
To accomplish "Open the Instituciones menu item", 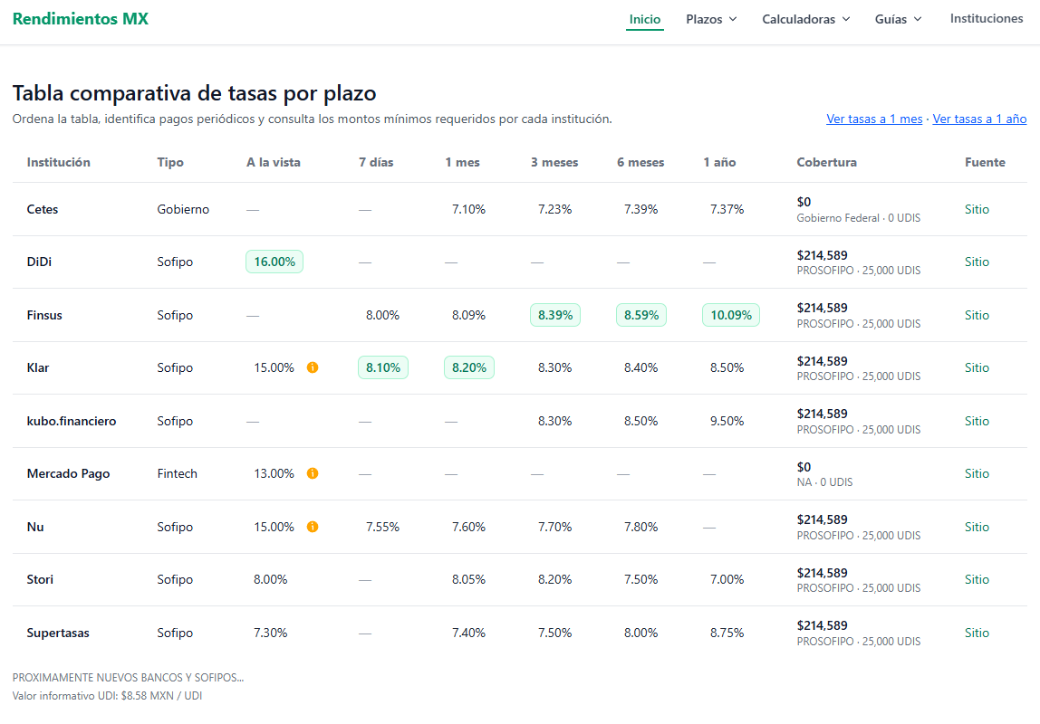I will tap(987, 19).
